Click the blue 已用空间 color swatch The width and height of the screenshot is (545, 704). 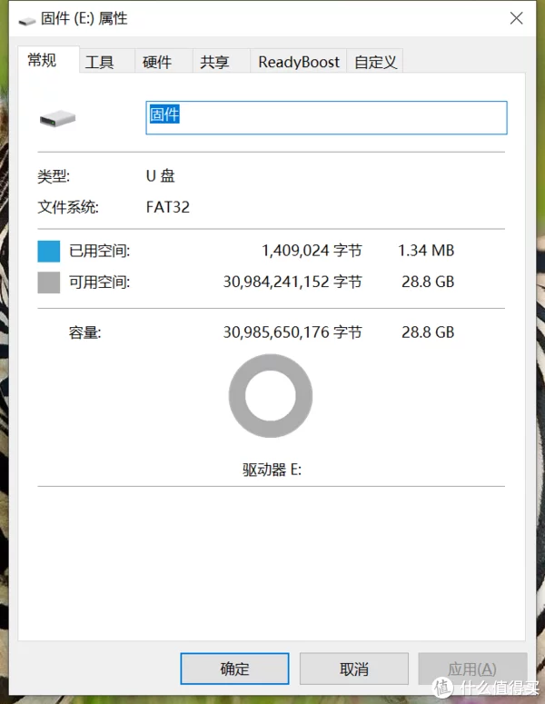coord(48,251)
